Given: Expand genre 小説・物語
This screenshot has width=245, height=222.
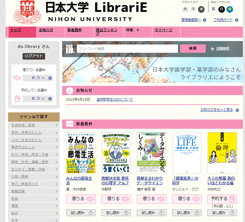Looking at the screenshot, I should pyautogui.click(x=34, y=177).
